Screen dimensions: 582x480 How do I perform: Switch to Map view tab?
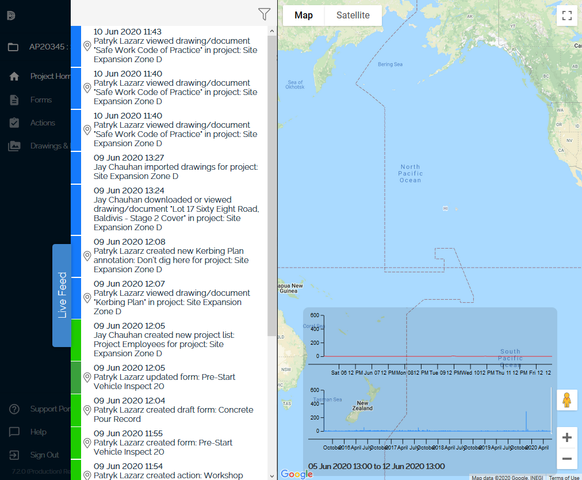coord(304,15)
